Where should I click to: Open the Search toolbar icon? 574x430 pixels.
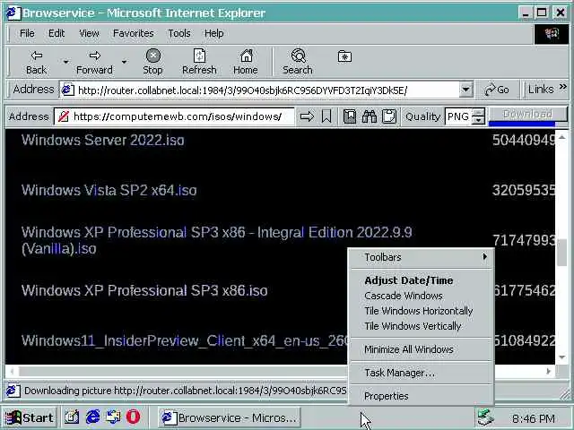click(299, 56)
